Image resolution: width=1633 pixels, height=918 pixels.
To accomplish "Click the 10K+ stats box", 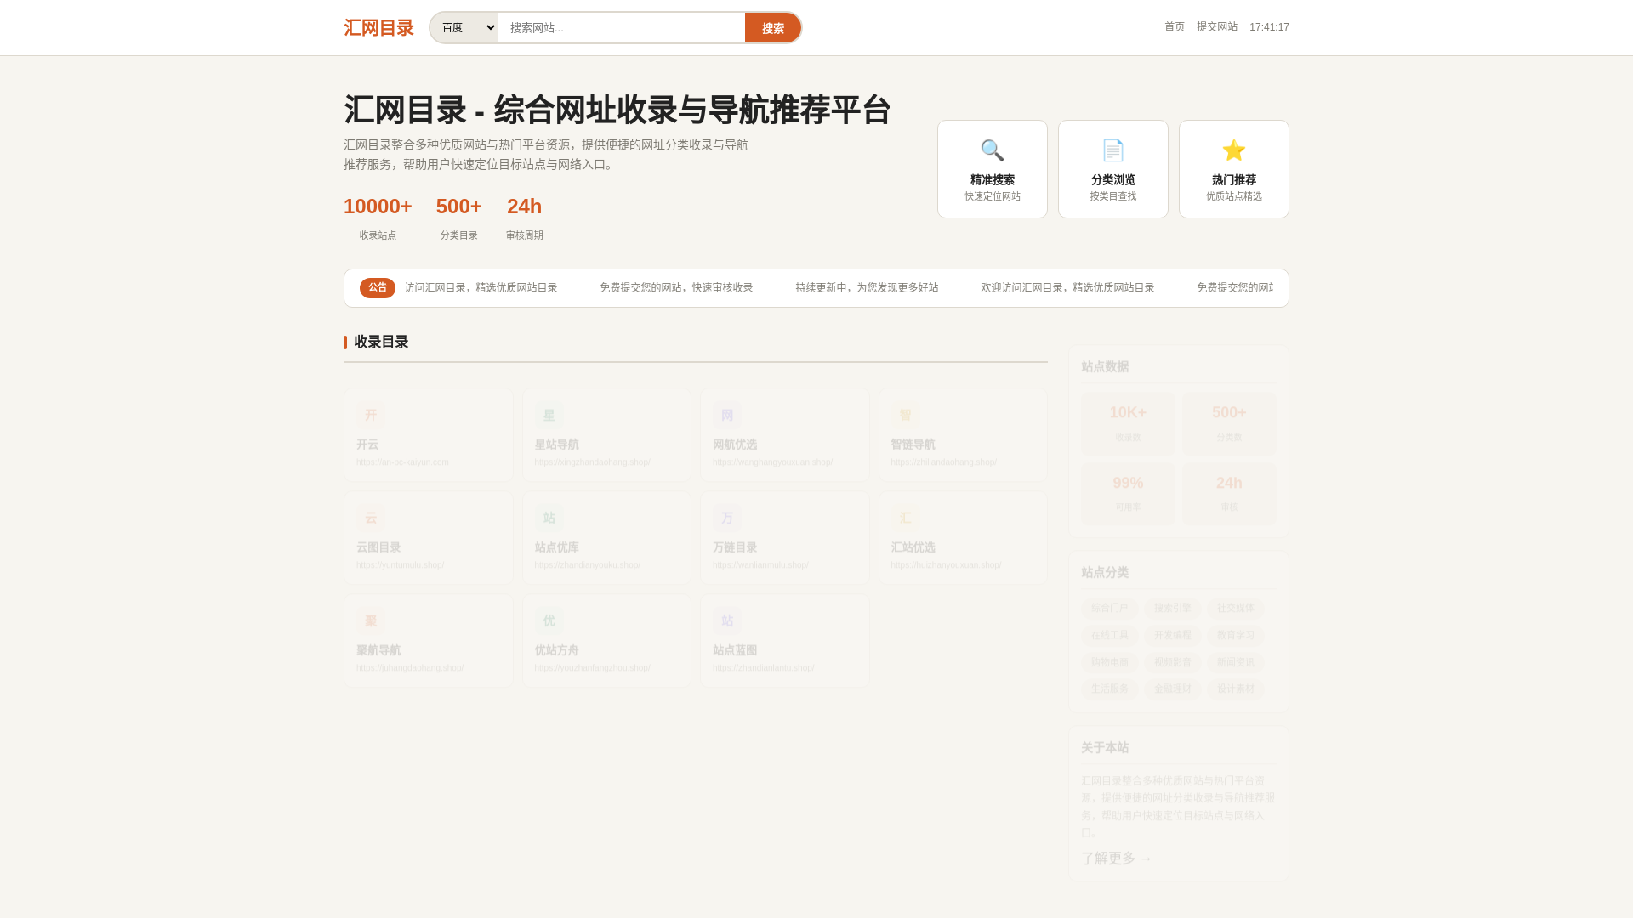I will tap(1128, 423).
